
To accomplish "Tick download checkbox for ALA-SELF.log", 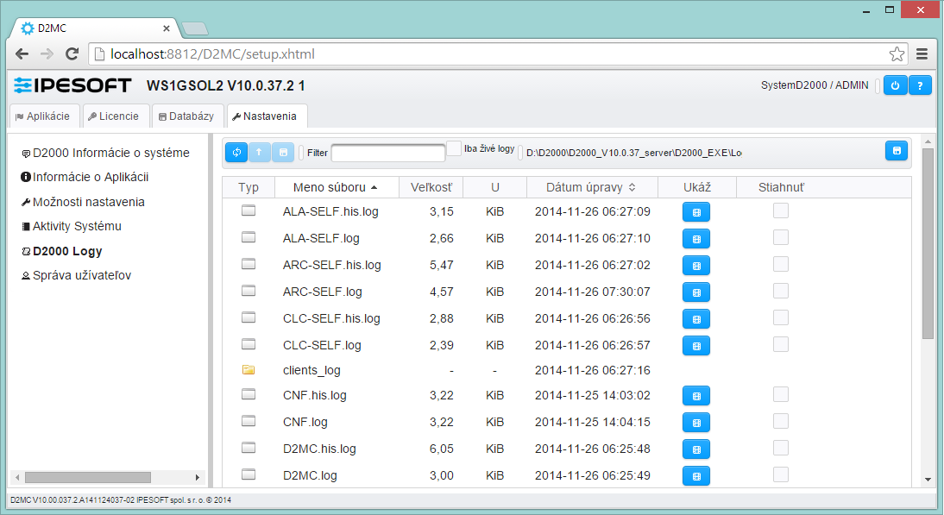I will (780, 237).
